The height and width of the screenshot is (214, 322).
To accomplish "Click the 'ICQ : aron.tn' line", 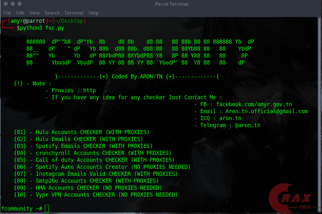I will pos(218,119).
